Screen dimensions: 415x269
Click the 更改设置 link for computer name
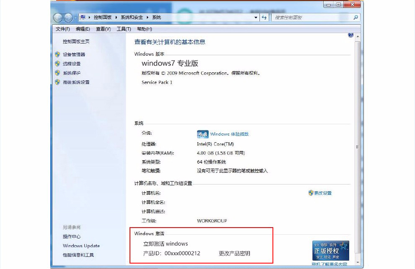pyautogui.click(x=323, y=193)
